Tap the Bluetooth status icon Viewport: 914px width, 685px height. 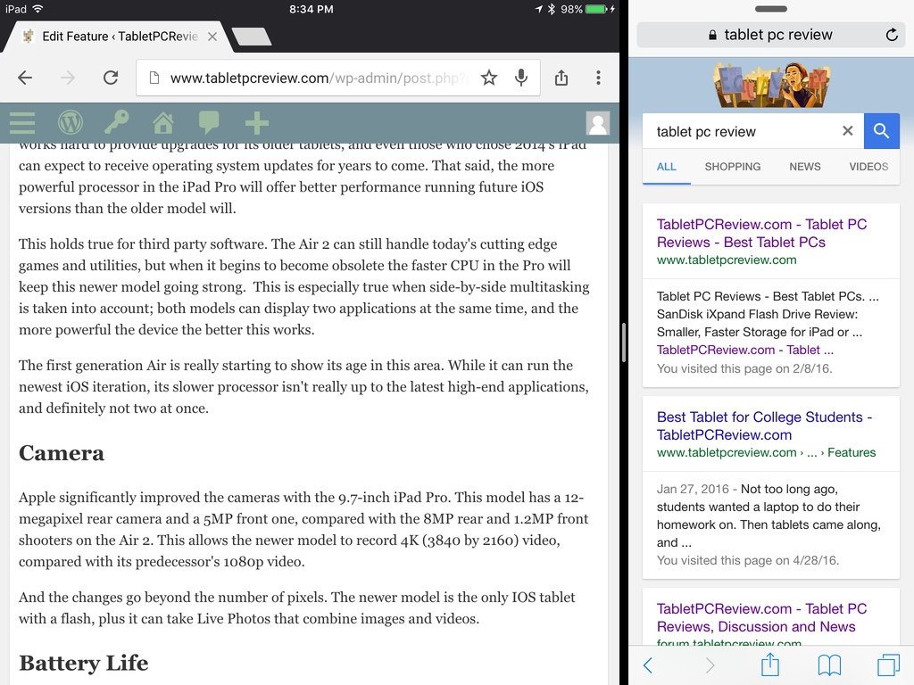(x=551, y=9)
